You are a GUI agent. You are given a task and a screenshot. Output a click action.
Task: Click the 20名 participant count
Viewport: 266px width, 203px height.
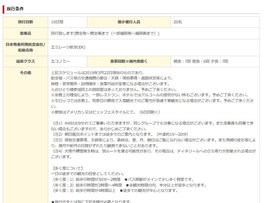click(x=178, y=22)
